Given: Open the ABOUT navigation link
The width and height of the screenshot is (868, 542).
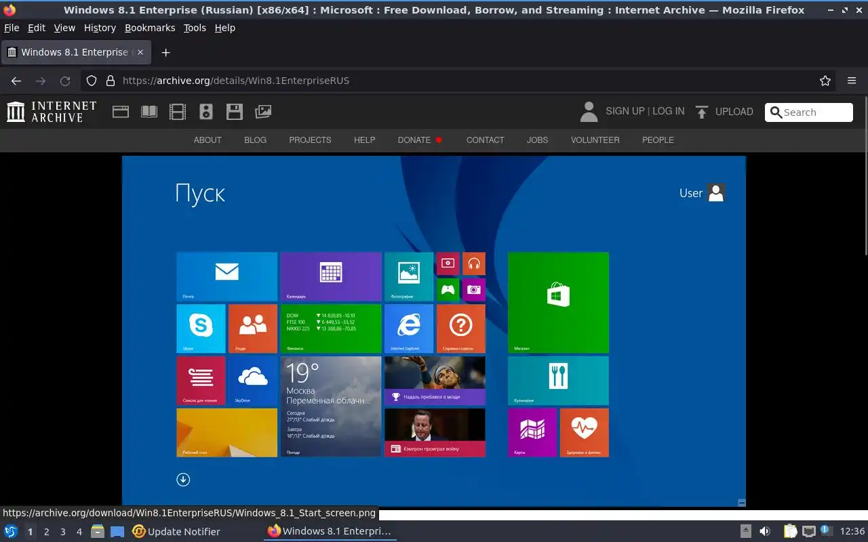Looking at the screenshot, I should tap(208, 140).
